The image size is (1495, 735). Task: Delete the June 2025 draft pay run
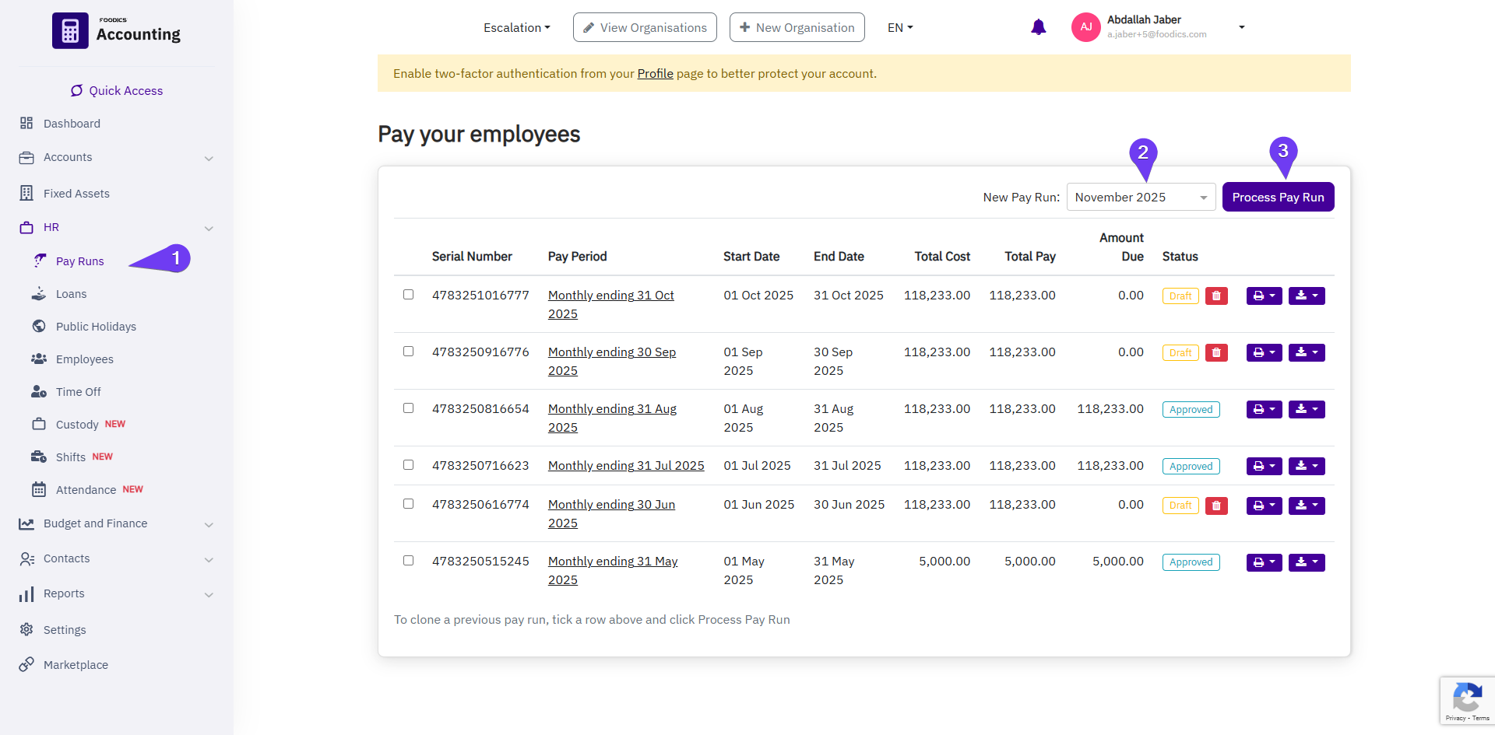(1216, 506)
